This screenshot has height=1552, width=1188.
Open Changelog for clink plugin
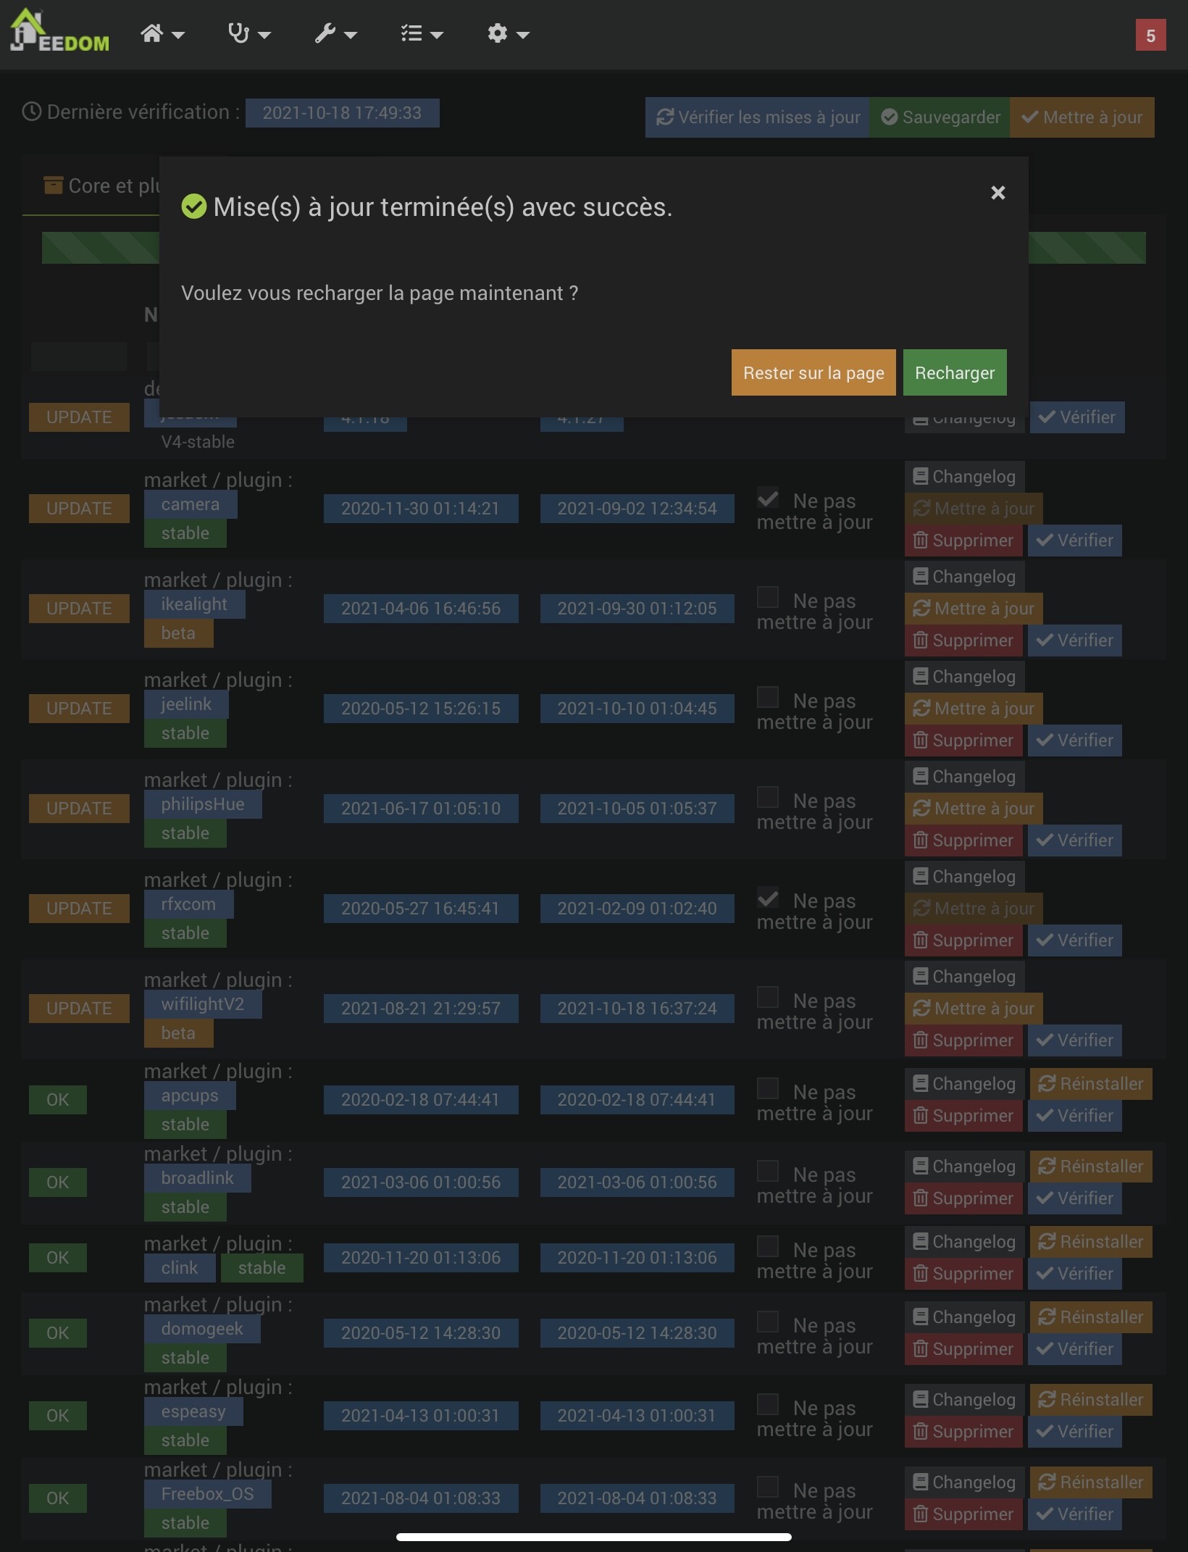click(964, 1242)
